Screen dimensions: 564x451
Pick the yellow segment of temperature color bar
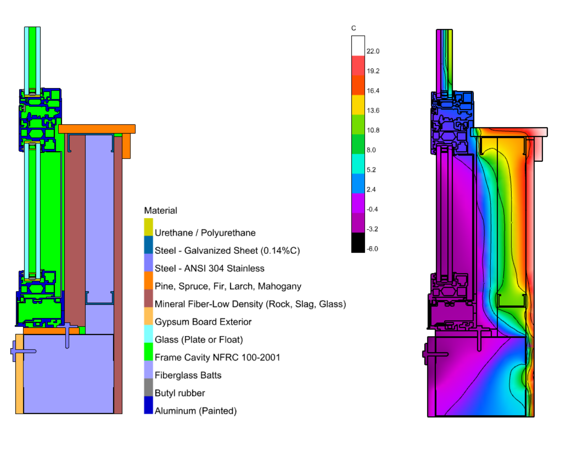tap(358, 105)
